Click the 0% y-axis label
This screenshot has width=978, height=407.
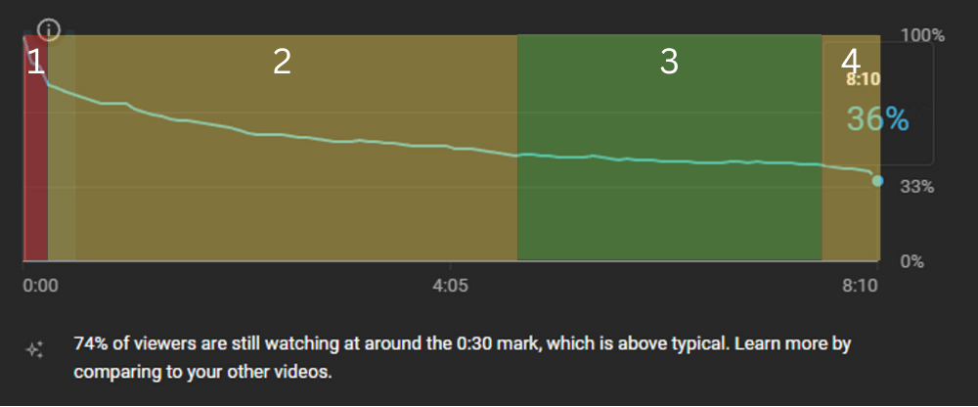912,261
